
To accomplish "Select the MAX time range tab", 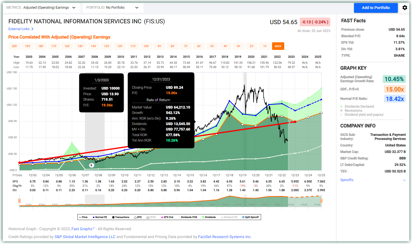I will pyautogui.click(x=278, y=46).
